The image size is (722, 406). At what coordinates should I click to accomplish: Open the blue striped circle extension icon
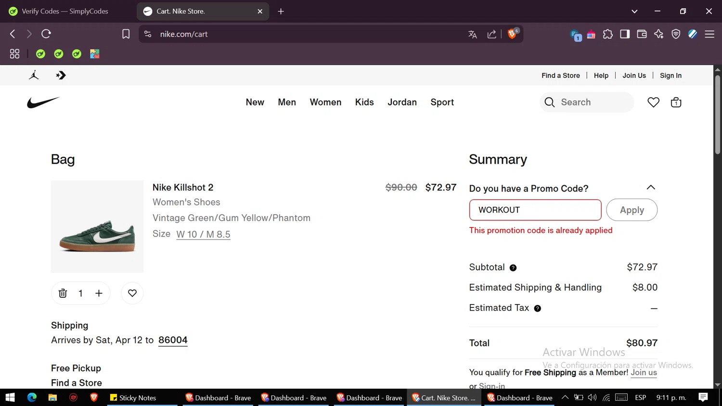[x=693, y=34]
